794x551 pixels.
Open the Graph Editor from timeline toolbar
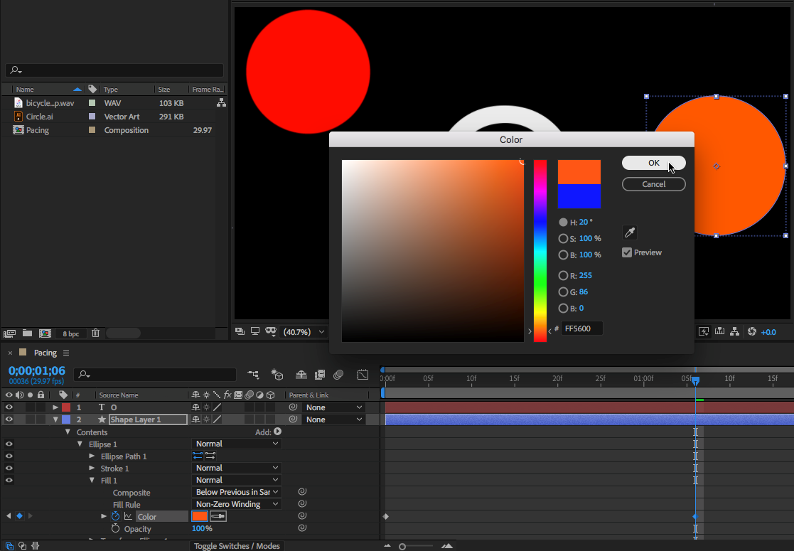tap(363, 375)
